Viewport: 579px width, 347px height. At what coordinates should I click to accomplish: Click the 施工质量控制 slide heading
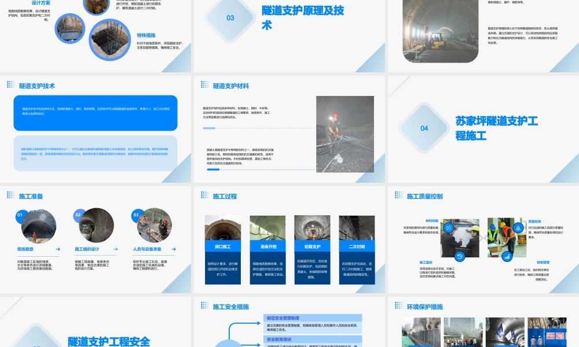tap(424, 196)
